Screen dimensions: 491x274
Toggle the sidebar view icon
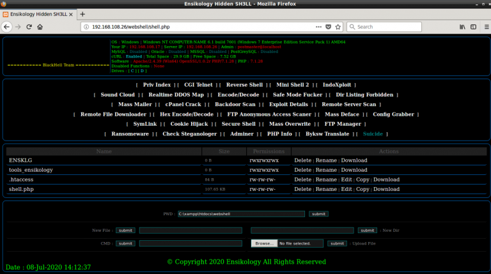click(472, 27)
